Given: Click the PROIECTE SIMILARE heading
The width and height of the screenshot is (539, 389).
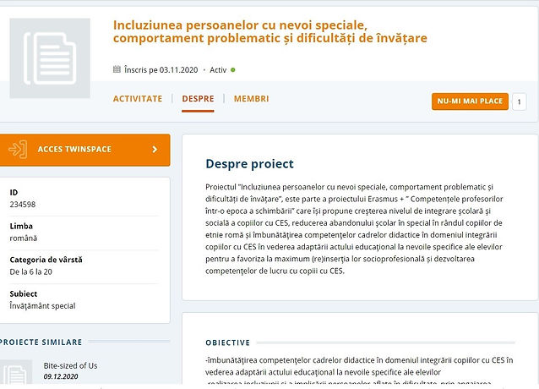Looking at the screenshot, I should pyautogui.click(x=41, y=342).
